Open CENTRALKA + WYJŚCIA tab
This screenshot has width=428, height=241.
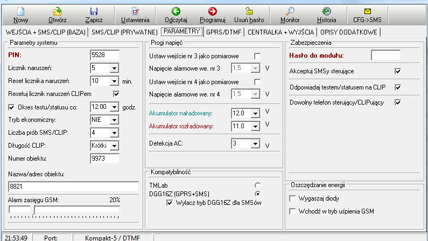tap(280, 32)
